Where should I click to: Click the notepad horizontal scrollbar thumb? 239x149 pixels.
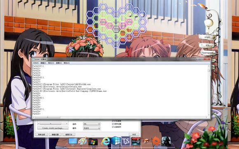click(x=47, y=117)
